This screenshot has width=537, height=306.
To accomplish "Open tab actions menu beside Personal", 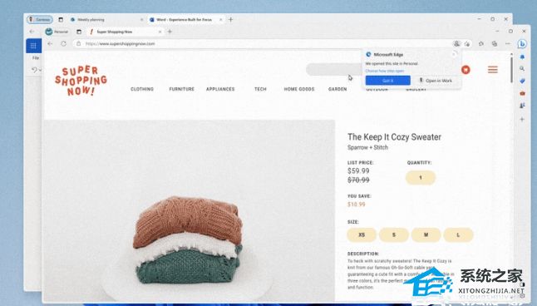I will click(79, 32).
